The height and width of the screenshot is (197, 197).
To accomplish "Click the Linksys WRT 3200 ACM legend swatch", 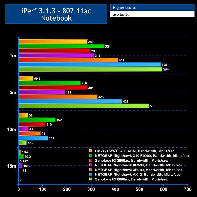I will click(x=91, y=151).
